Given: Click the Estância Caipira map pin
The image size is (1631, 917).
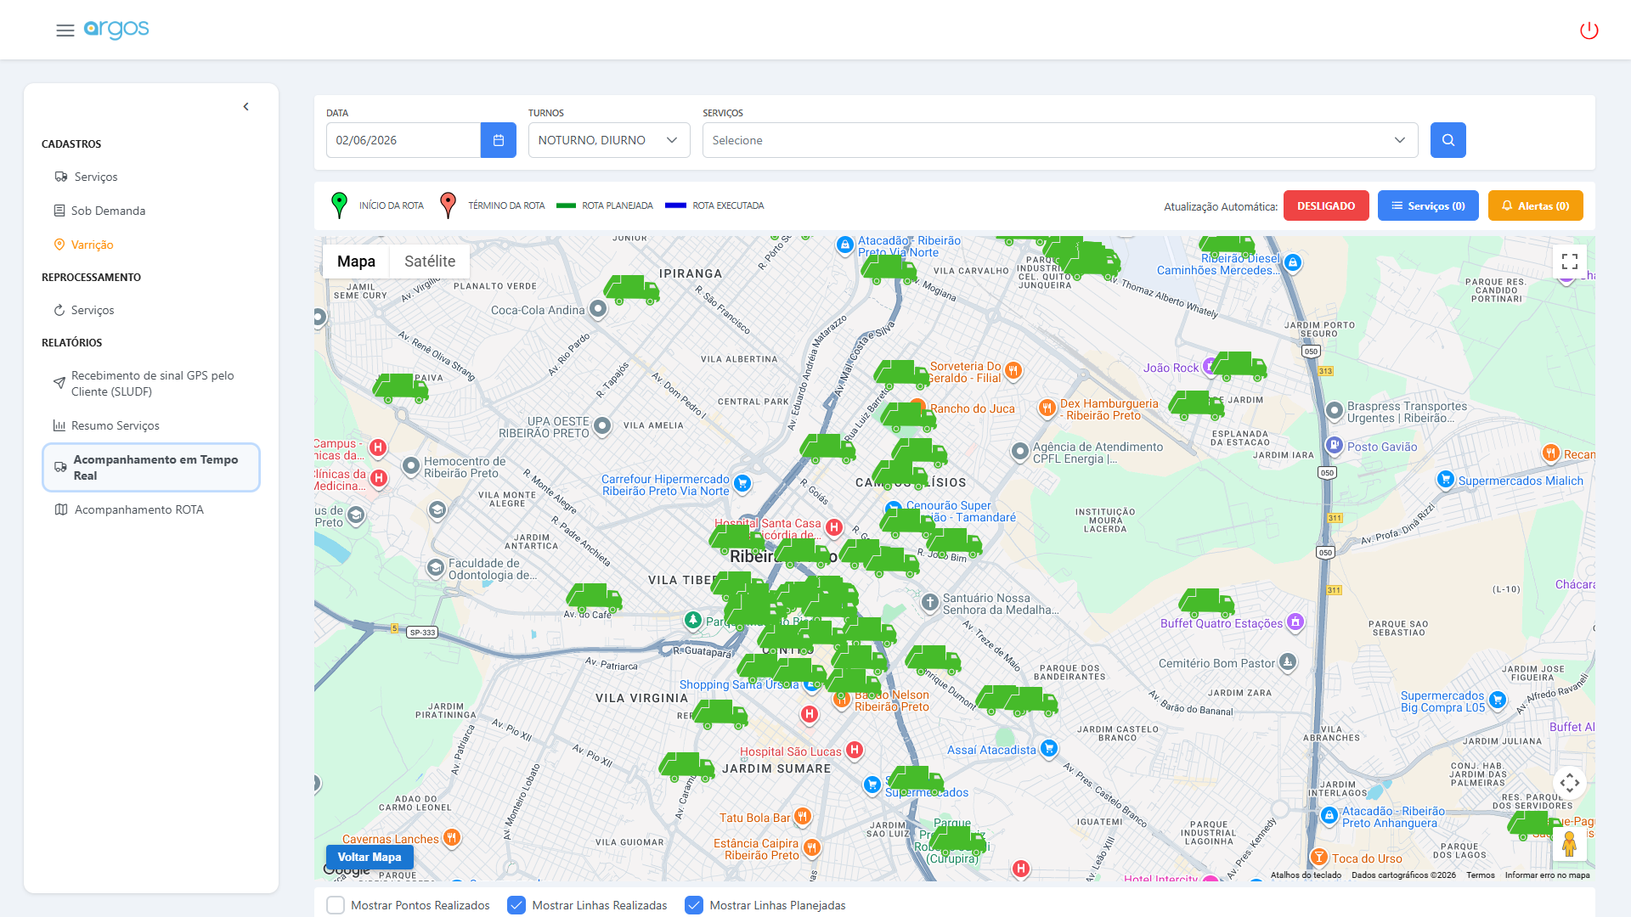Looking at the screenshot, I should pyautogui.click(x=812, y=847).
